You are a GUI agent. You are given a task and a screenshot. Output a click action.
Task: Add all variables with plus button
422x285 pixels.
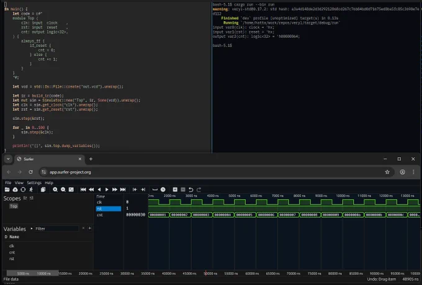(x=89, y=228)
